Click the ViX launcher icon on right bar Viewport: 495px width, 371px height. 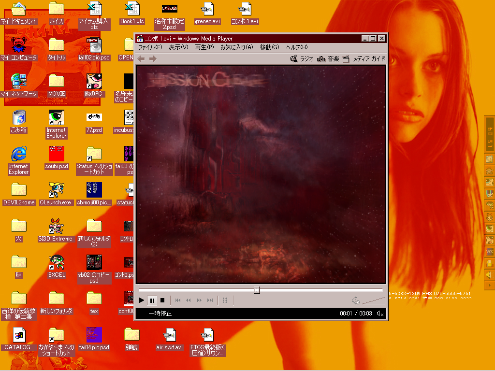coord(490,252)
